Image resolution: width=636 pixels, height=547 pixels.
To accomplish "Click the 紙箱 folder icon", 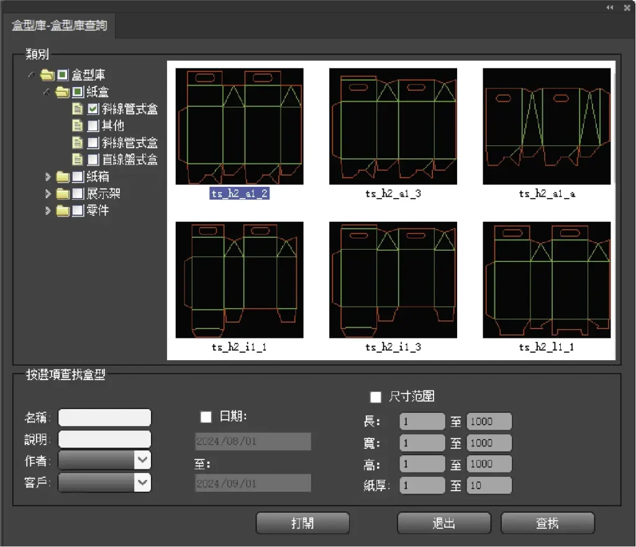I will pyautogui.click(x=63, y=177).
